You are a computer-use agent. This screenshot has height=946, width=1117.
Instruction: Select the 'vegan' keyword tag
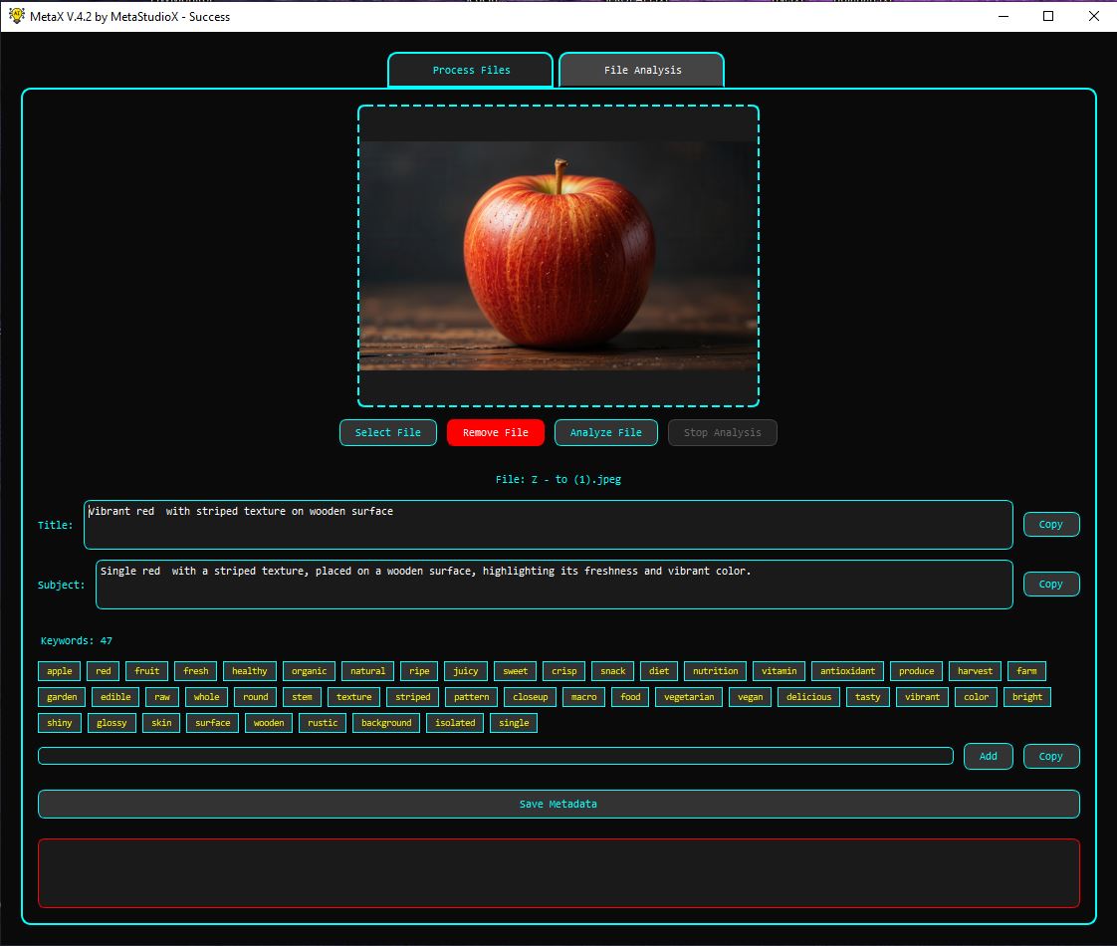coord(750,697)
